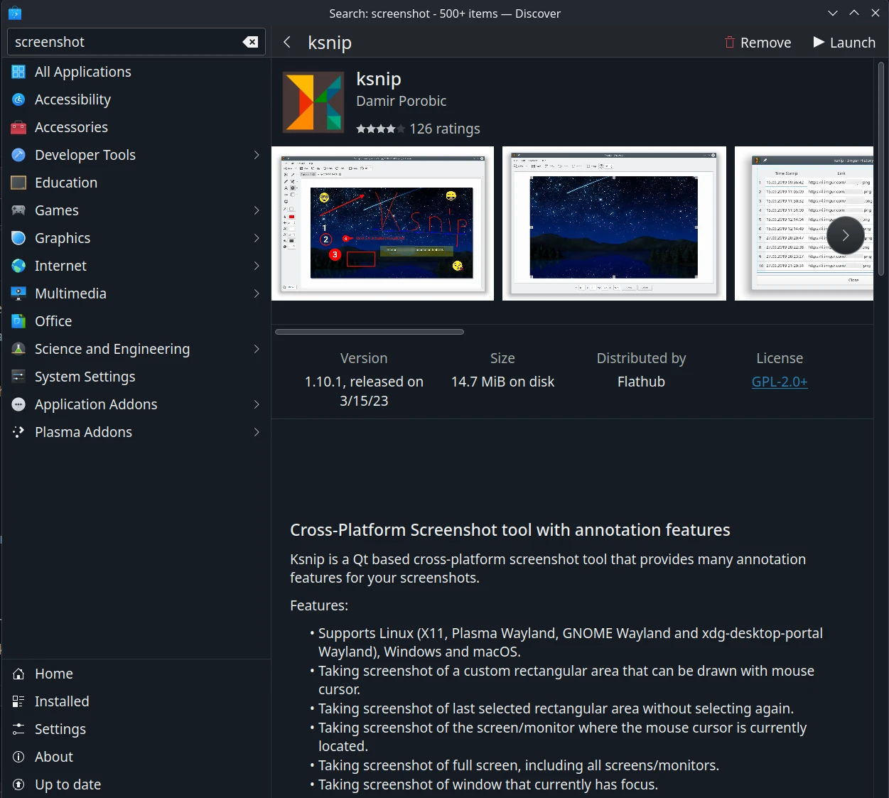The image size is (889, 798).
Task: Click the Accessibility category icon
Action: (x=19, y=99)
